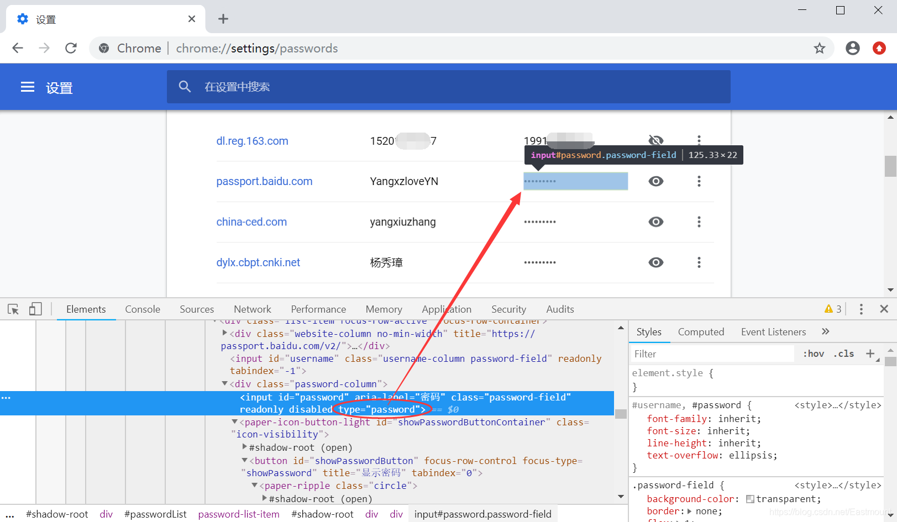Go forward with the forward arrow
897x522 pixels.
(x=44, y=49)
